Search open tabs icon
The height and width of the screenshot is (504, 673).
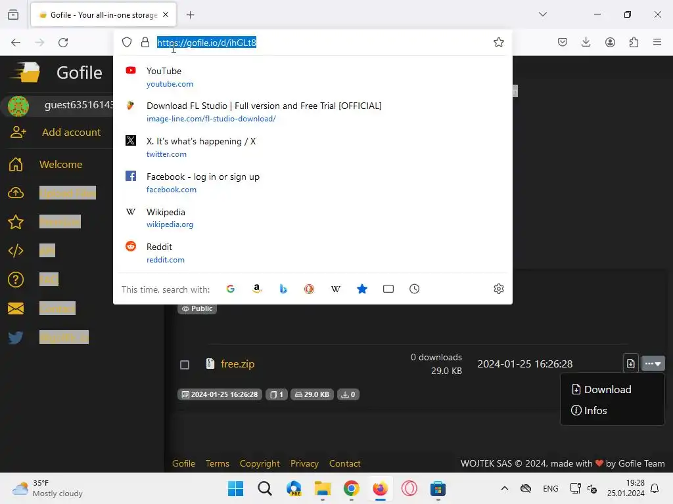[388, 289]
